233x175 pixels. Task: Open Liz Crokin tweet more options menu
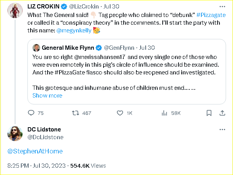click(222, 7)
